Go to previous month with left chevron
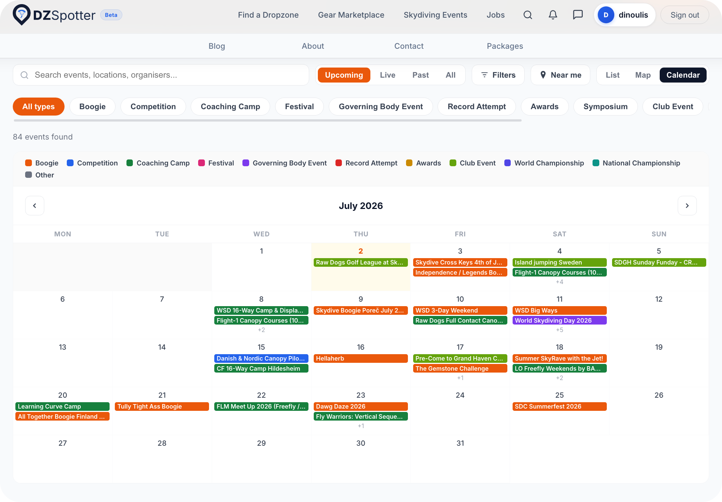The height and width of the screenshot is (502, 722). 35,206
